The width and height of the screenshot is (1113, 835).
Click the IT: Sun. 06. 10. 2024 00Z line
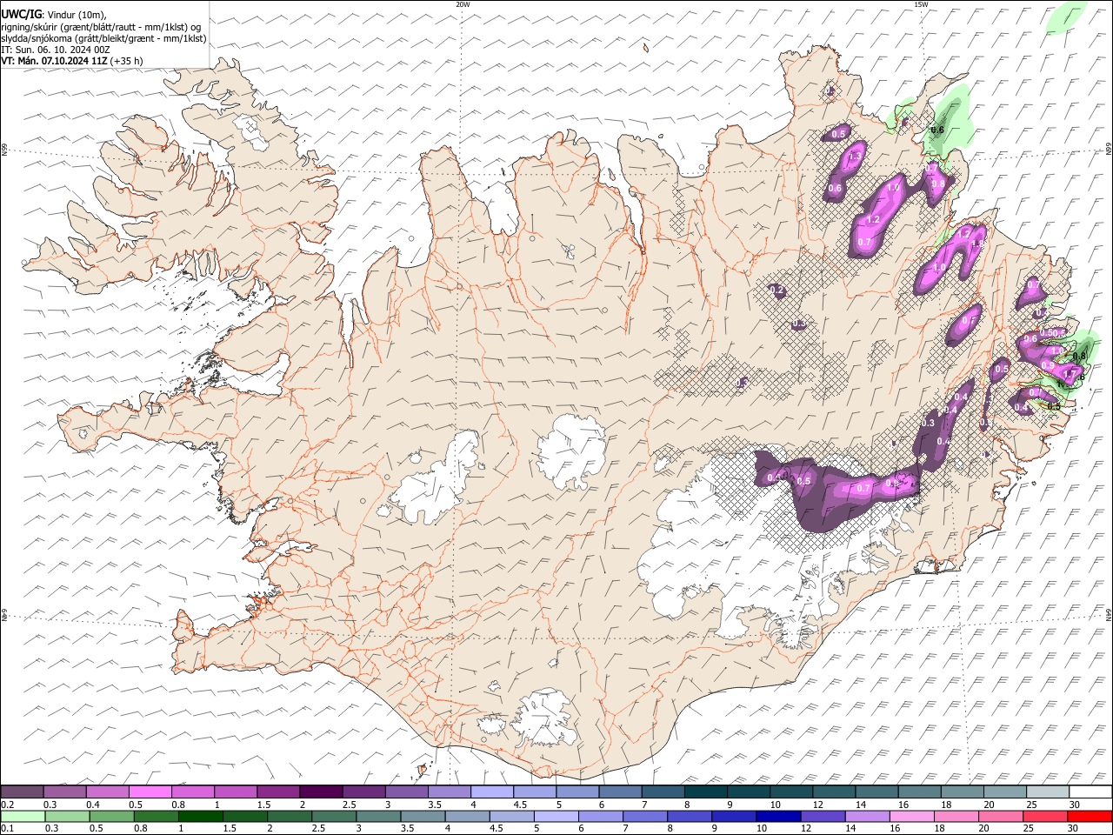click(56, 50)
